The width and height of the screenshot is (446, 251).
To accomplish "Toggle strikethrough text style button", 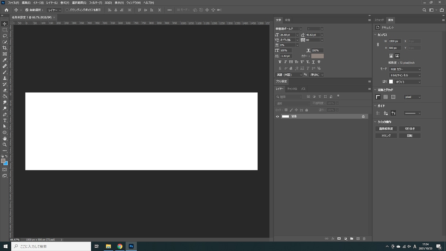I will (319, 62).
